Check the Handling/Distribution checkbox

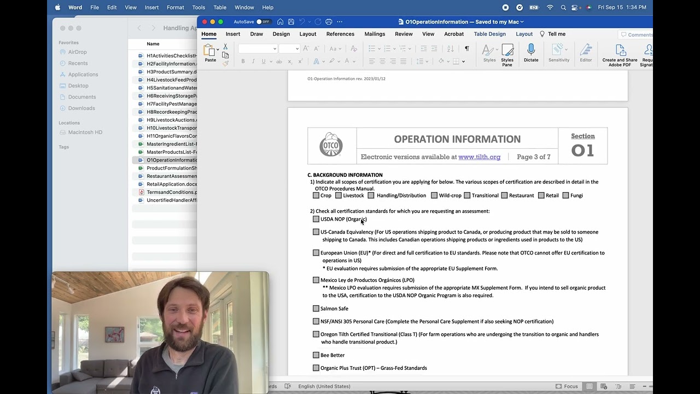[371, 195]
